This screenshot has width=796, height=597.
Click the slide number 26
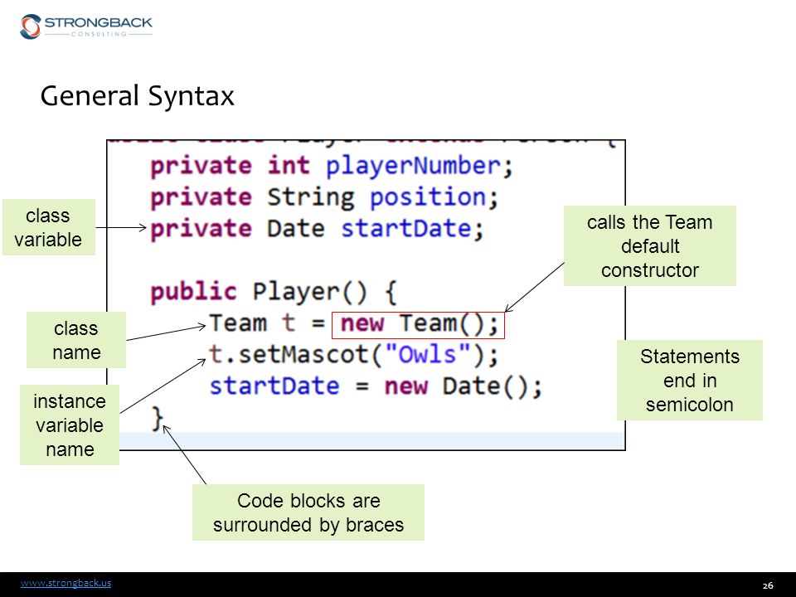pos(768,585)
